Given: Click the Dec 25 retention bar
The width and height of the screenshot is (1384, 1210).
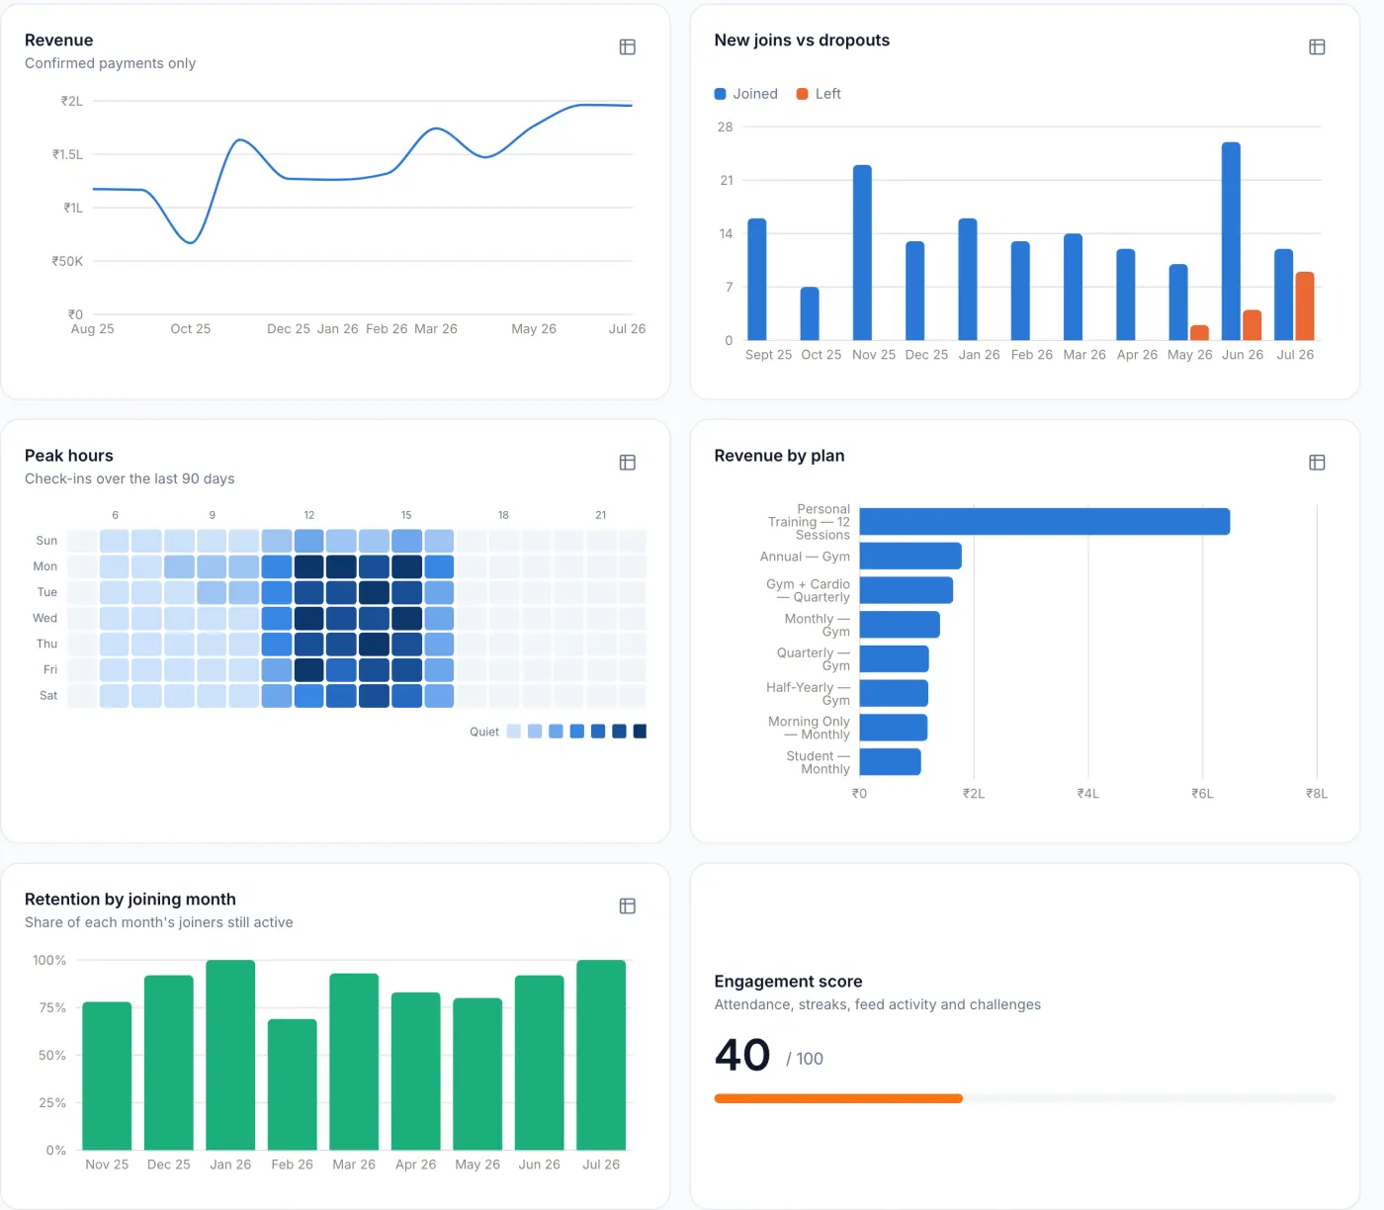Looking at the screenshot, I should pyautogui.click(x=169, y=1063).
